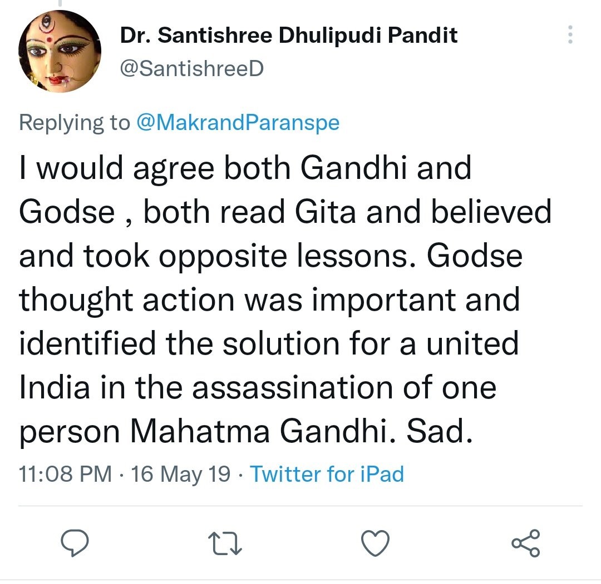Click the Twitter for iPad source link
Image resolution: width=601 pixels, height=584 pixels.
point(327,474)
